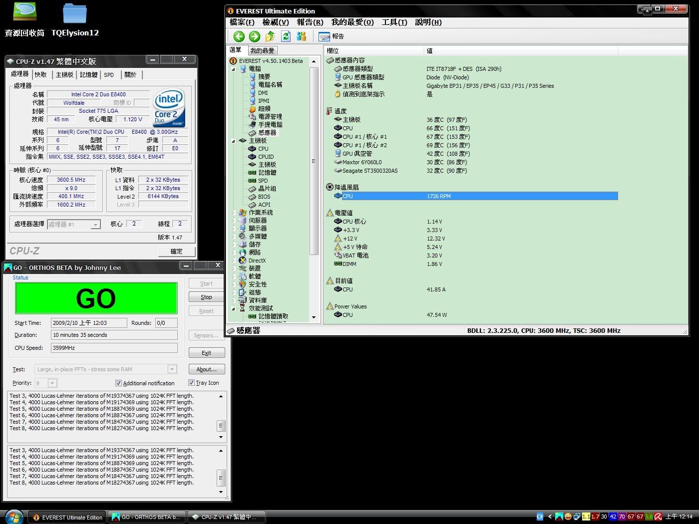Open the 檢視(V) menu in EVEREST

[276, 22]
